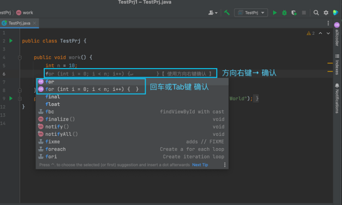Choose 'foreach' loop live template
Screen dimensions: 342x205
[x=132, y=149]
